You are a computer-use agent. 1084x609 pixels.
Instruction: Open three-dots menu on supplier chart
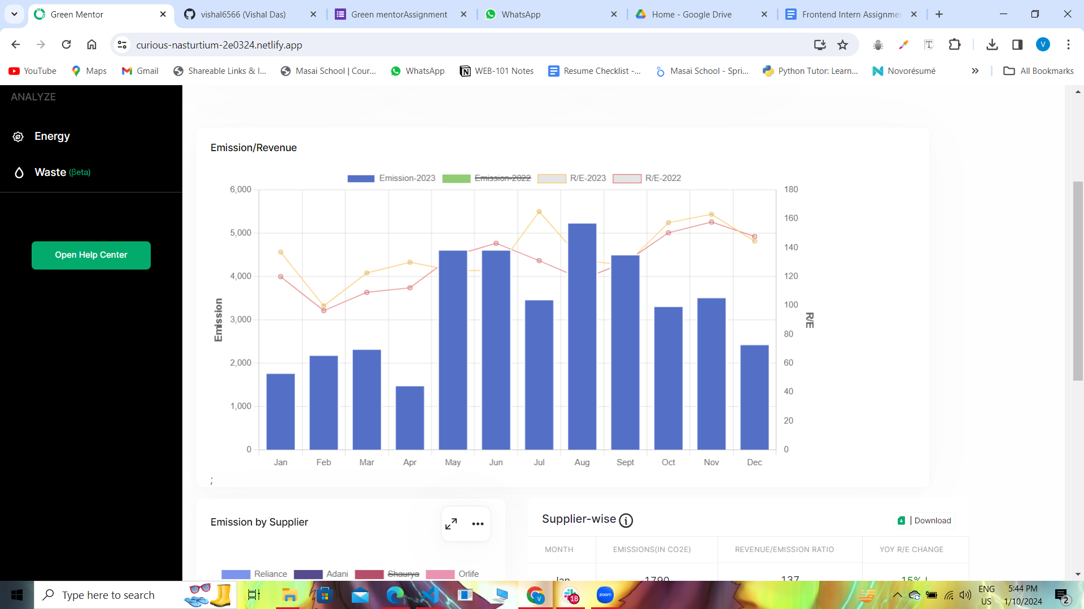pyautogui.click(x=478, y=524)
